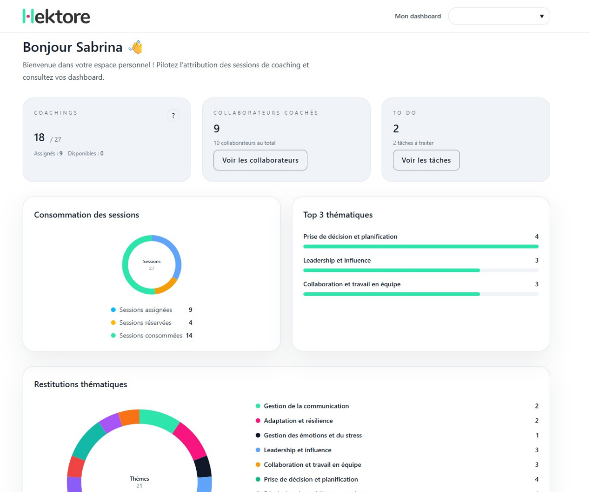The height and width of the screenshot is (492, 590).
Task: Open the Mon dashboard dropdown
Action: click(499, 16)
